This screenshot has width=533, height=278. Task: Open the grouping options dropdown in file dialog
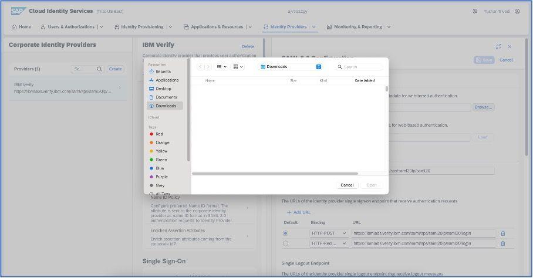238,67
